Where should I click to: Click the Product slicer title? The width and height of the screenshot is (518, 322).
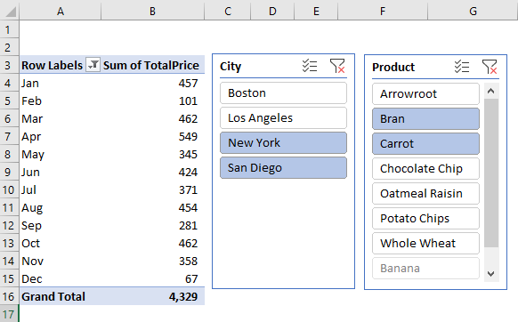click(393, 67)
